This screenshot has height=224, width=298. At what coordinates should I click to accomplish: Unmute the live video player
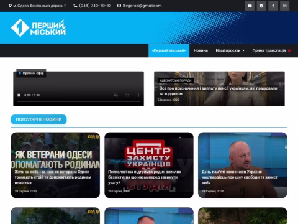116,95
